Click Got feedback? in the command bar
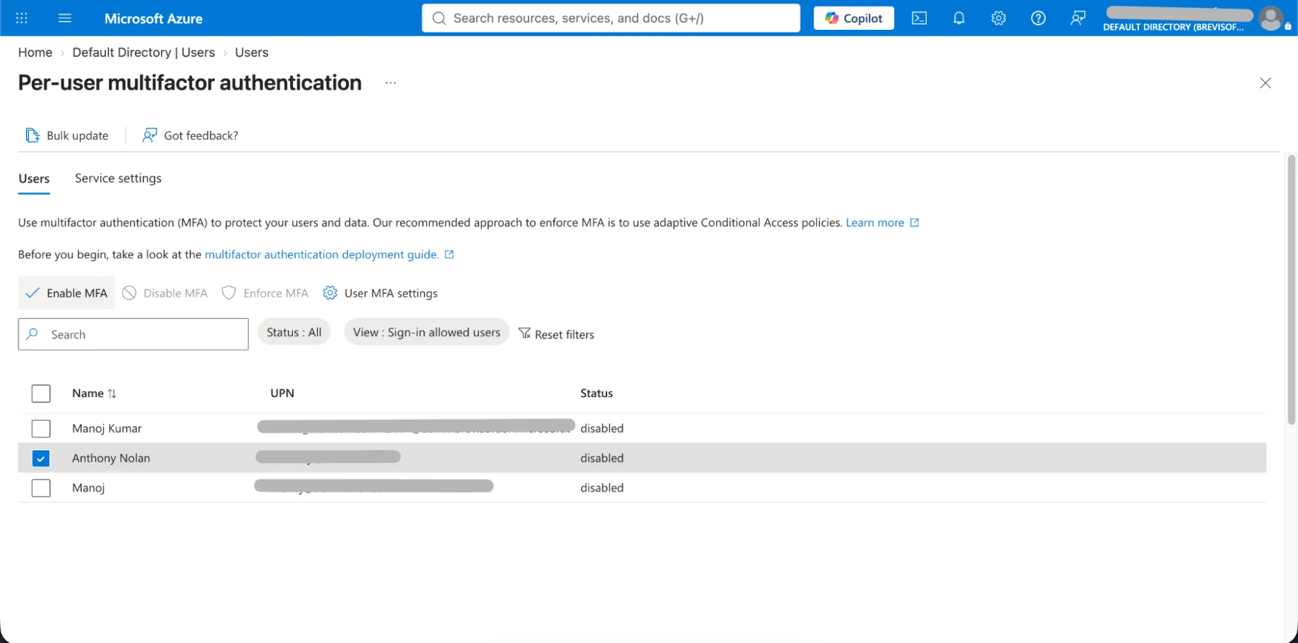This screenshot has width=1298, height=643. coord(190,136)
